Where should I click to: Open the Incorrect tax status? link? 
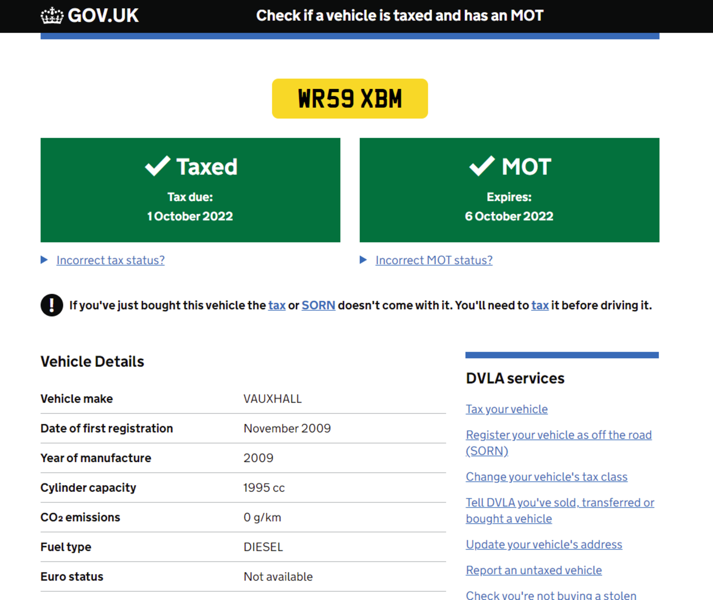[110, 260]
